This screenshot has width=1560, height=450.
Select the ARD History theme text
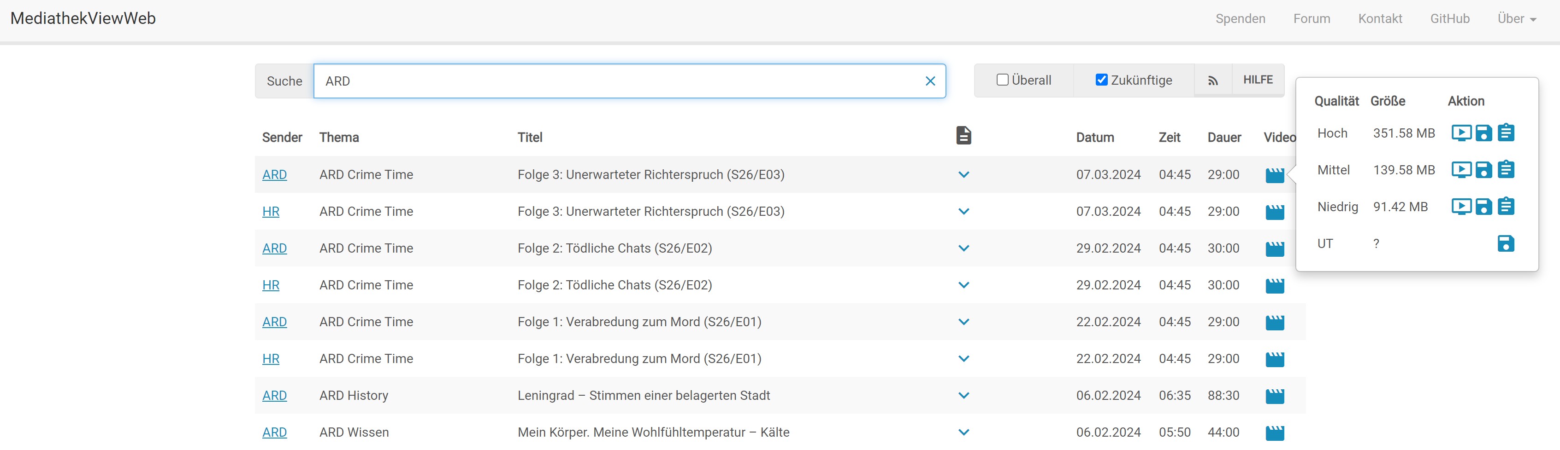coord(354,396)
